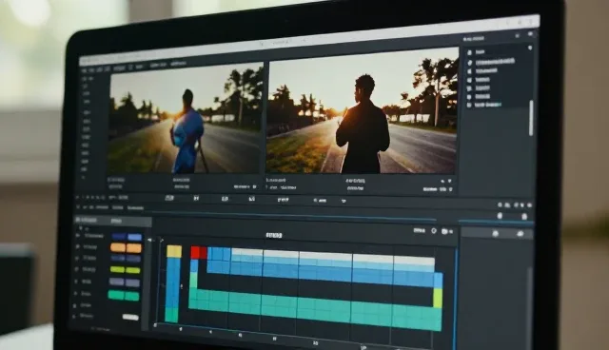Screen dimensions: 609x350
Task: Click the left icon in the lower-right panel header
Action: 495,233
